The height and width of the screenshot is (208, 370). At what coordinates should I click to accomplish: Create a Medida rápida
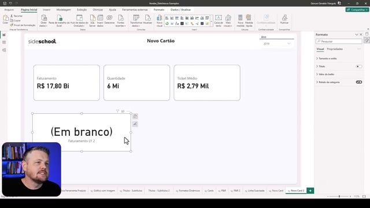(x=249, y=21)
